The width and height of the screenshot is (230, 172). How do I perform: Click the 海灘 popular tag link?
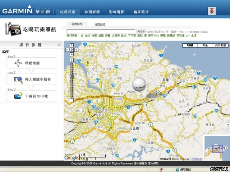coord(108,35)
